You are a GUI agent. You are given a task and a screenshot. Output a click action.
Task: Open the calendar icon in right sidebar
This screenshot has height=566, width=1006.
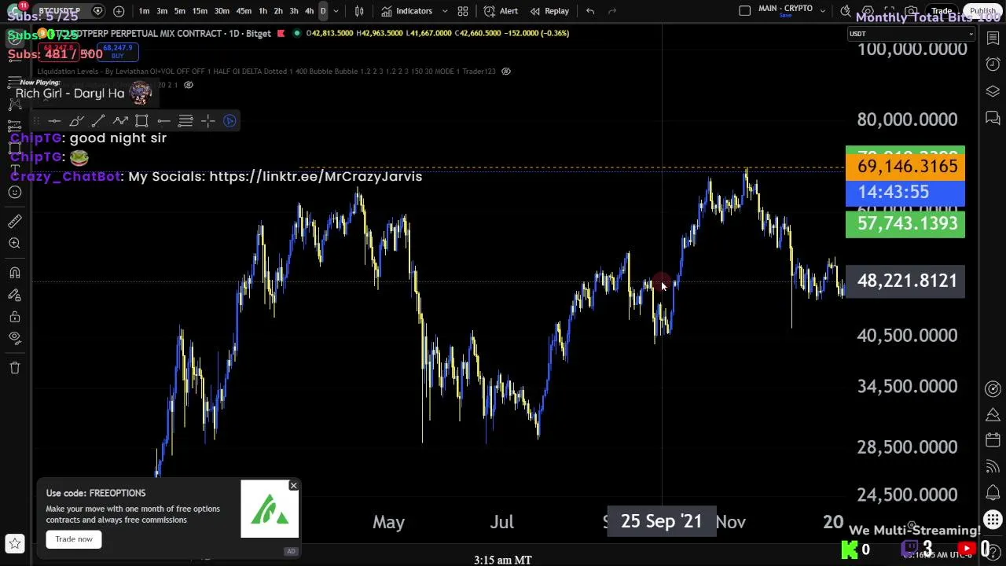[993, 440]
